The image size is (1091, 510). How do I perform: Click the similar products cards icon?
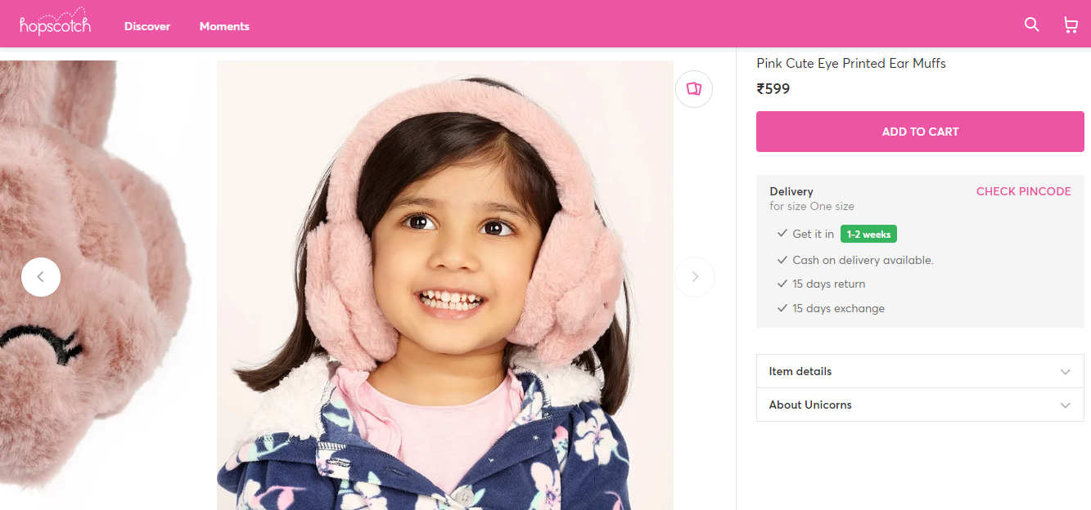pos(694,89)
